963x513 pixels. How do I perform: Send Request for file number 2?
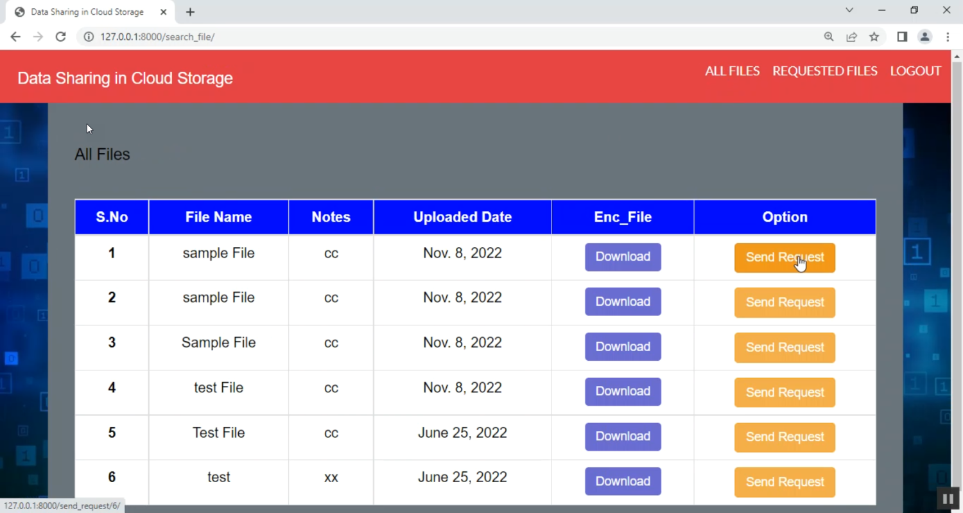tap(785, 302)
